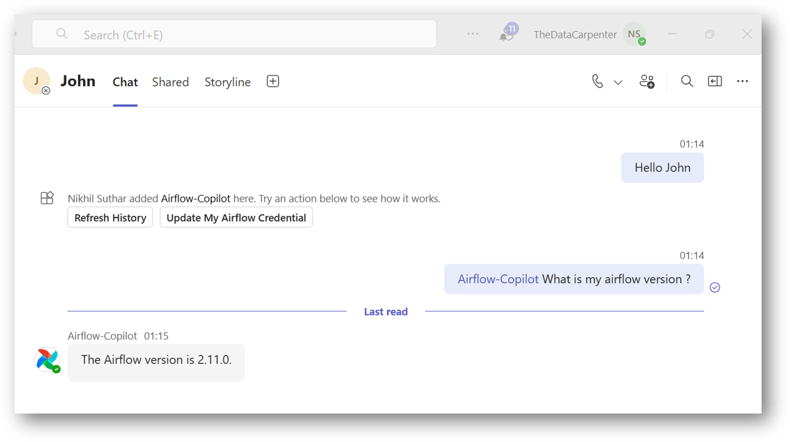The height and width of the screenshot is (442, 790).
Task: Search in chat with the magnifier icon
Action: tap(687, 81)
